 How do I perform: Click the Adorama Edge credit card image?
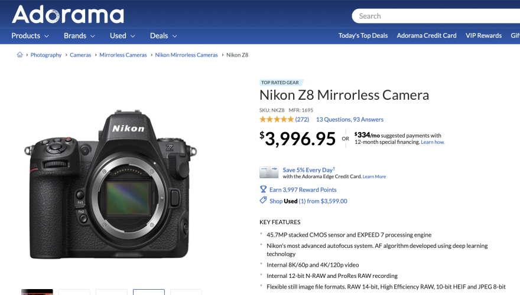point(269,172)
